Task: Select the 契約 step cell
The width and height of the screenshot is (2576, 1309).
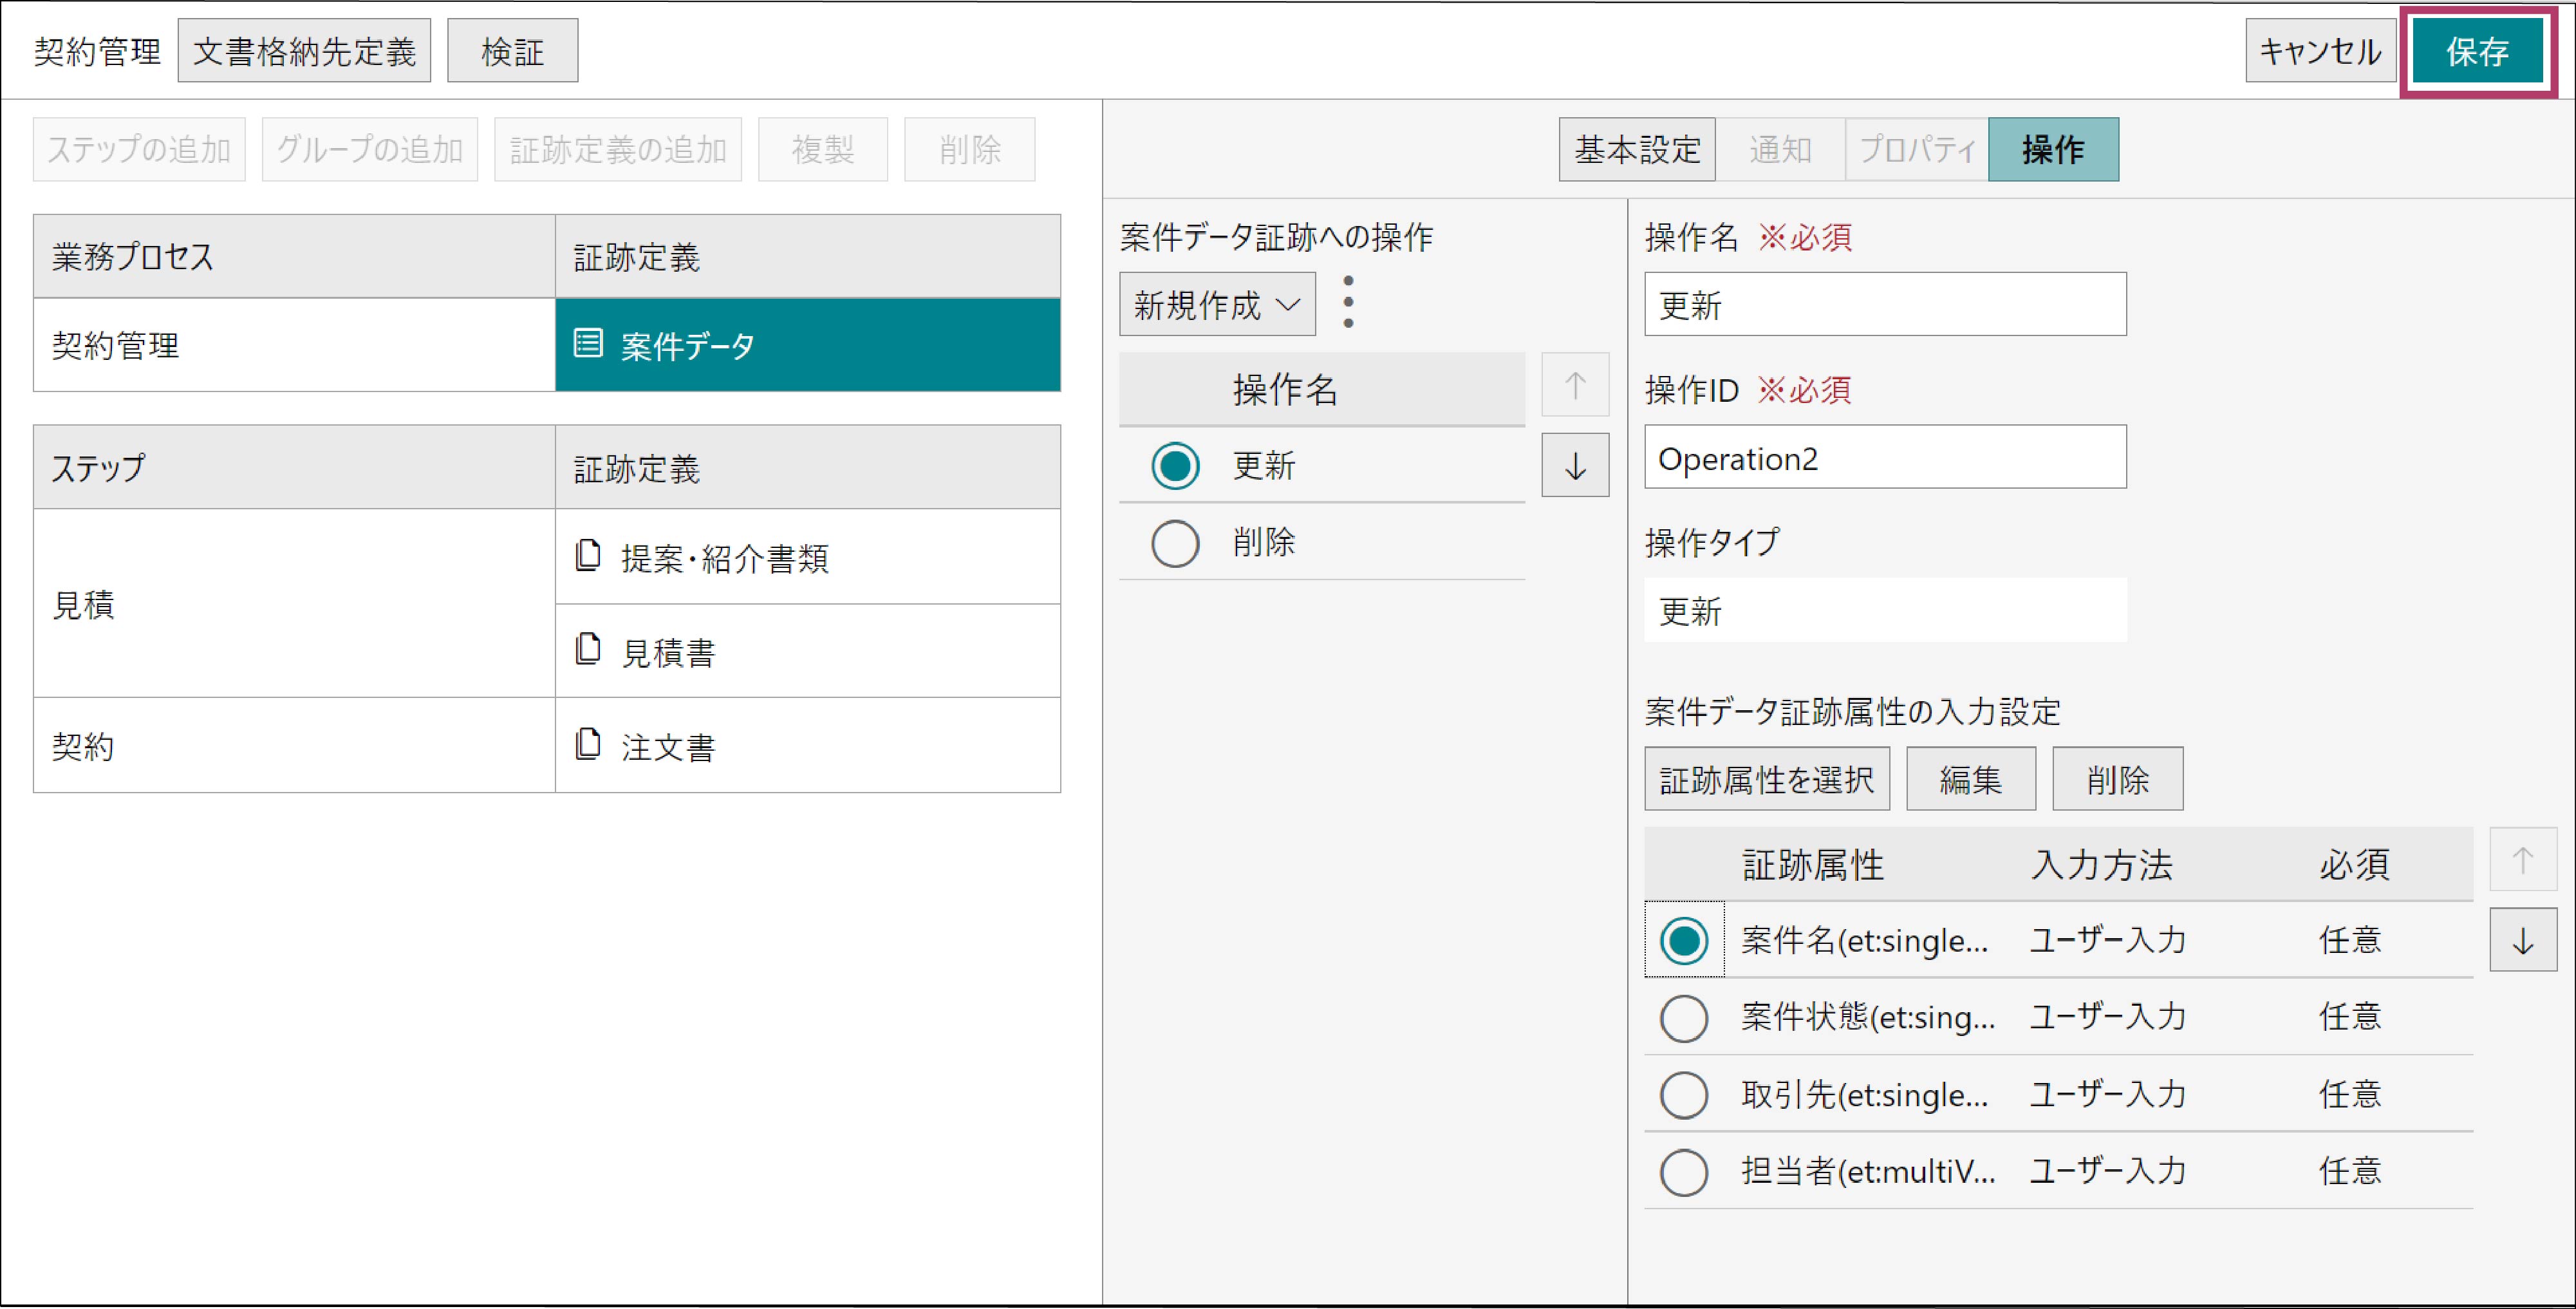Action: coord(294,746)
